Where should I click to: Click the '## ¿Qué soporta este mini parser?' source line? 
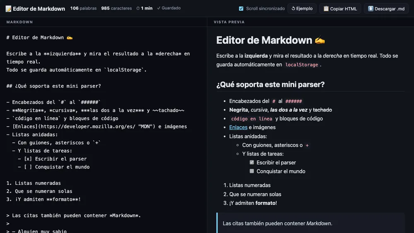[x=53, y=86]
